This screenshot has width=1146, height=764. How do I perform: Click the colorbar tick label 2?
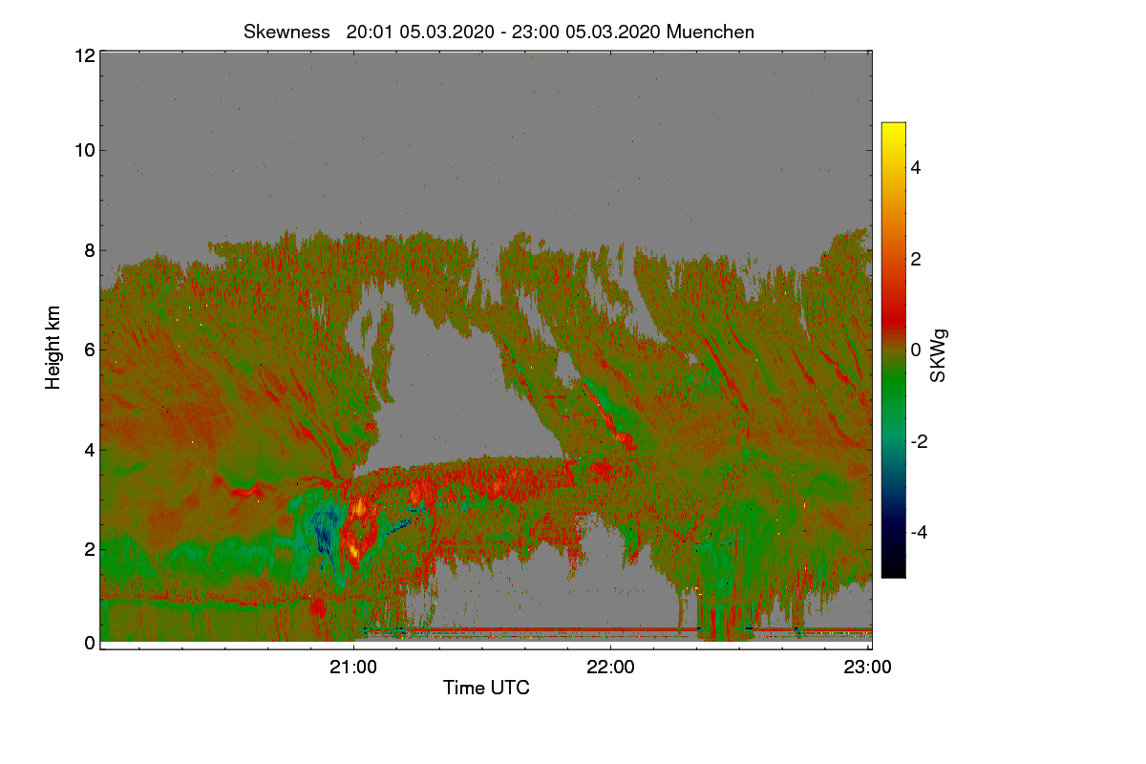tap(916, 259)
